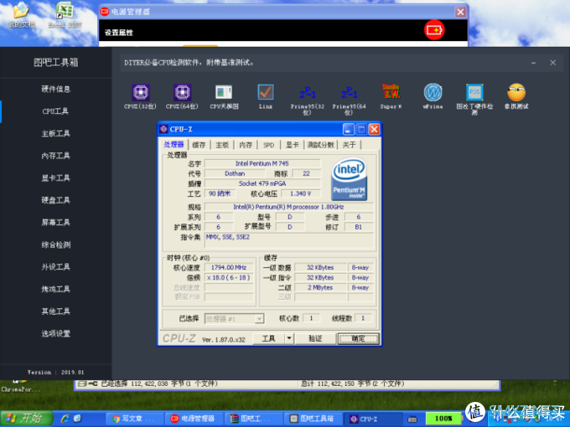The width and height of the screenshot is (570, 427).
Task: Select 其他工具 in sidebar
Action: [x=55, y=311]
